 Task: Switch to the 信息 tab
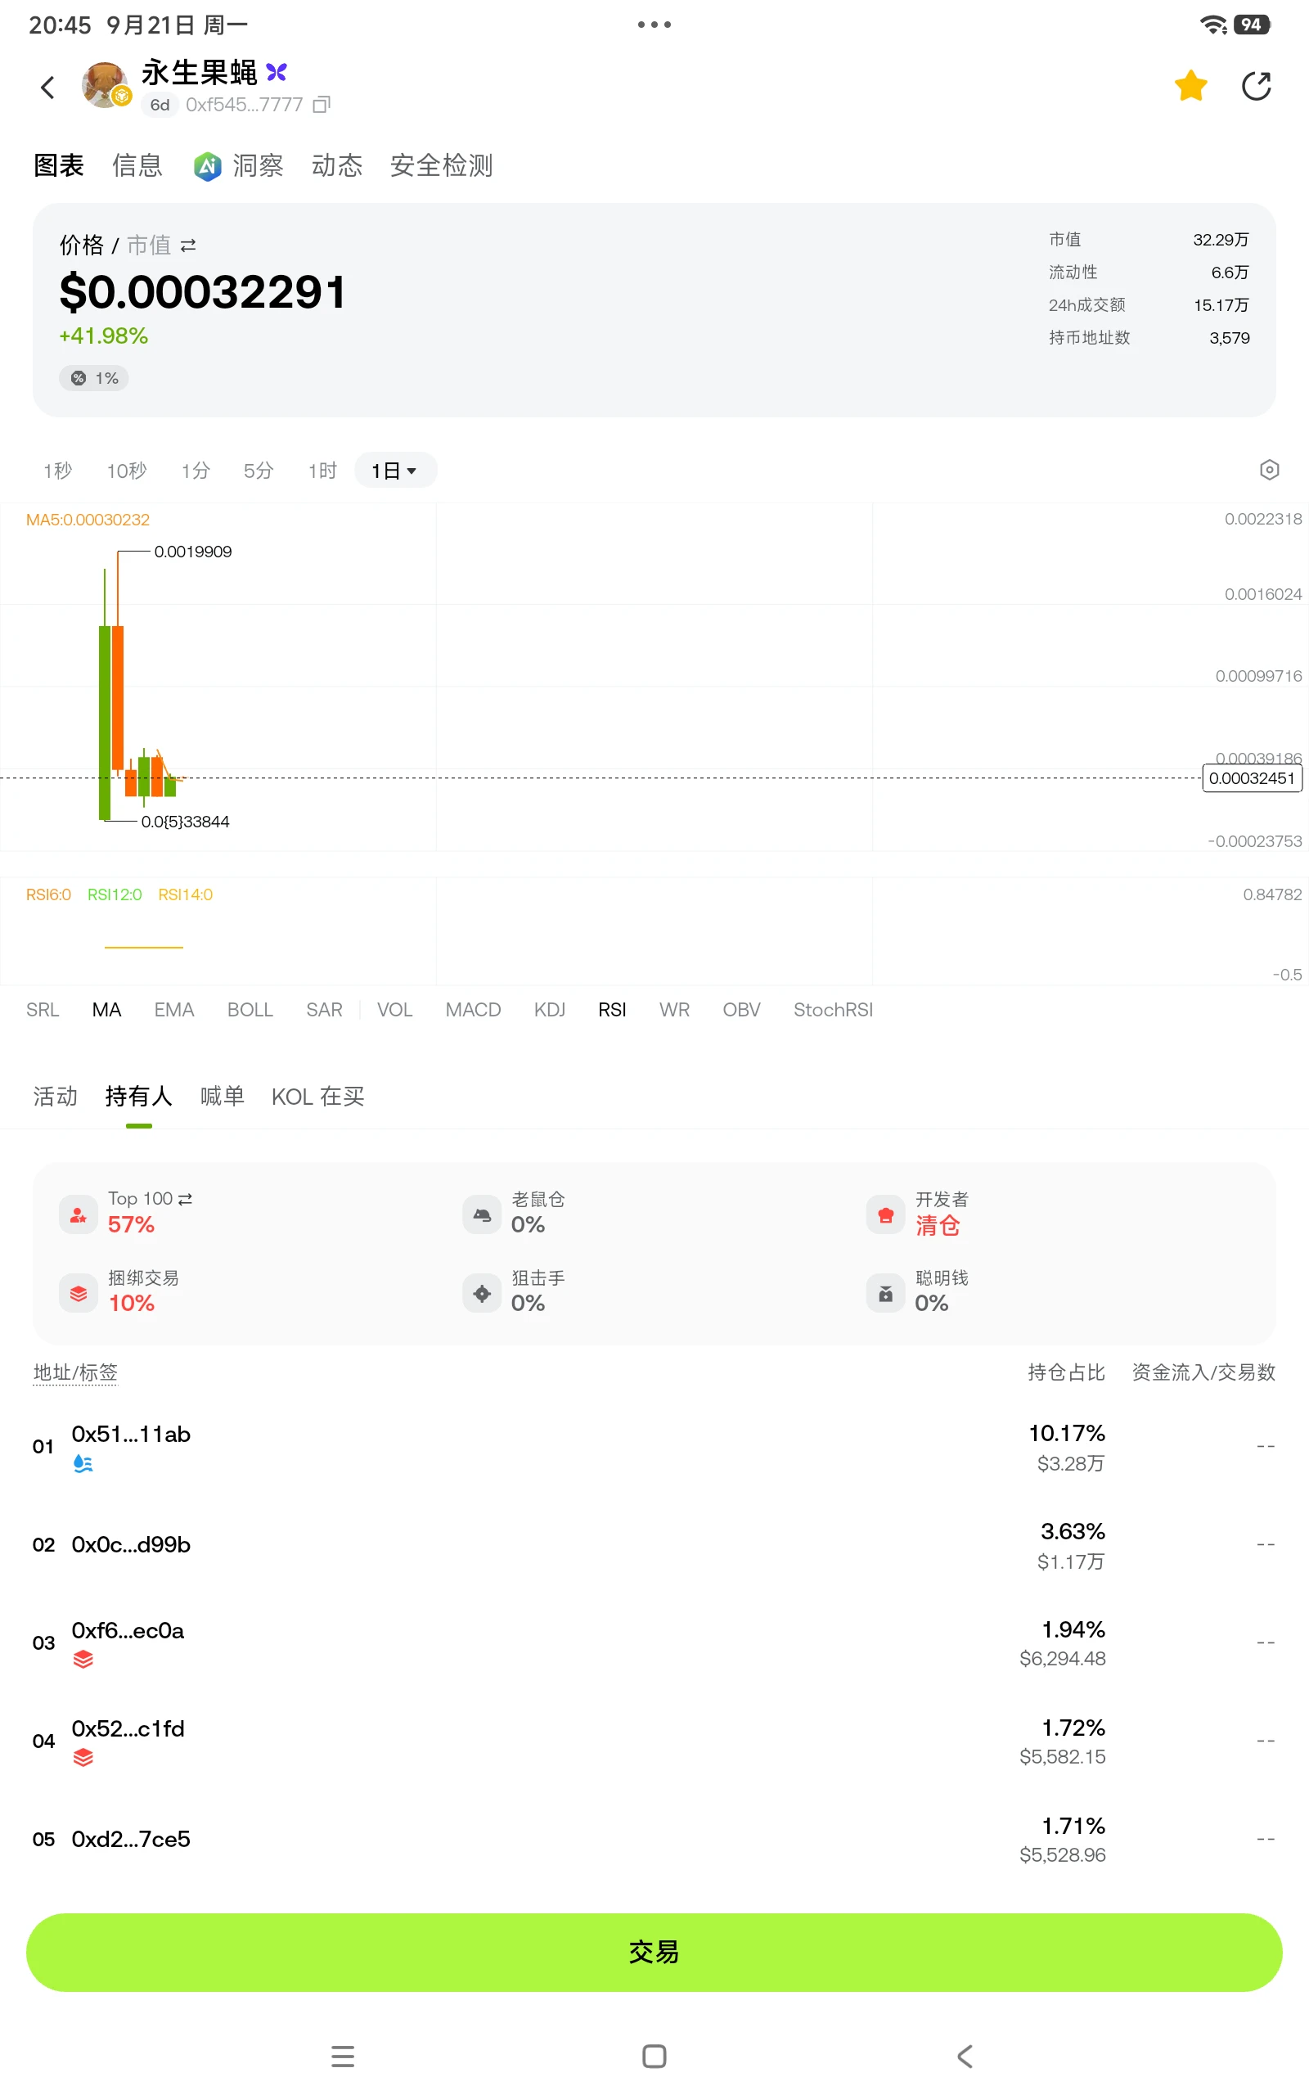pos(137,165)
